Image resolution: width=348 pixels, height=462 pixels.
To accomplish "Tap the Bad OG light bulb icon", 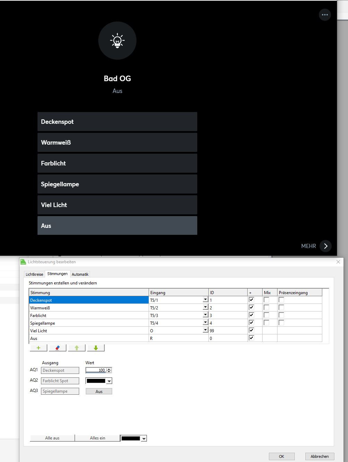I will [x=117, y=41].
